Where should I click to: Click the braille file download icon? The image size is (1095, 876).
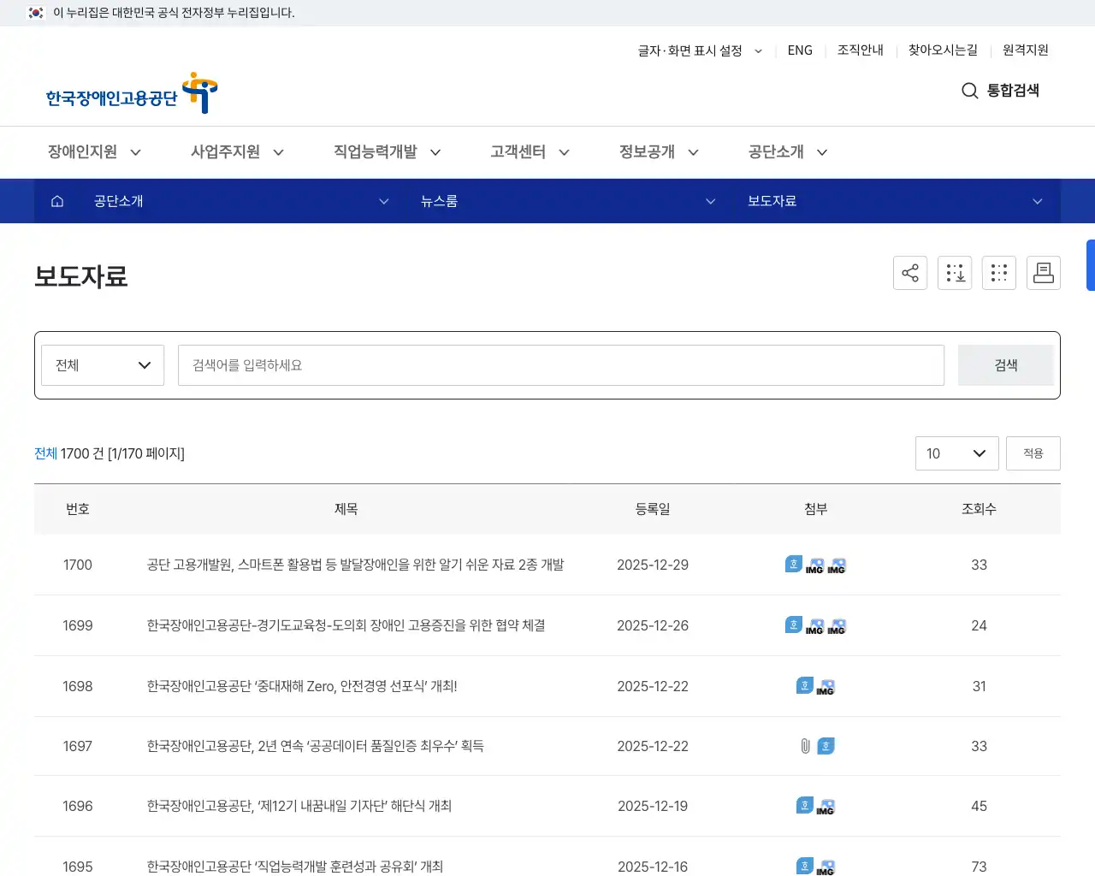[955, 272]
